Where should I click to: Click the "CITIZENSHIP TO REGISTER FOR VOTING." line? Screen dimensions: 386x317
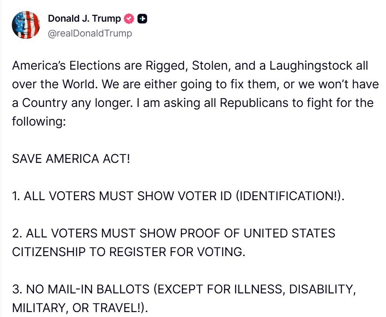(129, 252)
